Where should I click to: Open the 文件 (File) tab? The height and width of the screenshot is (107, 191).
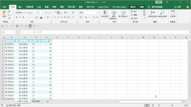click(4, 7)
